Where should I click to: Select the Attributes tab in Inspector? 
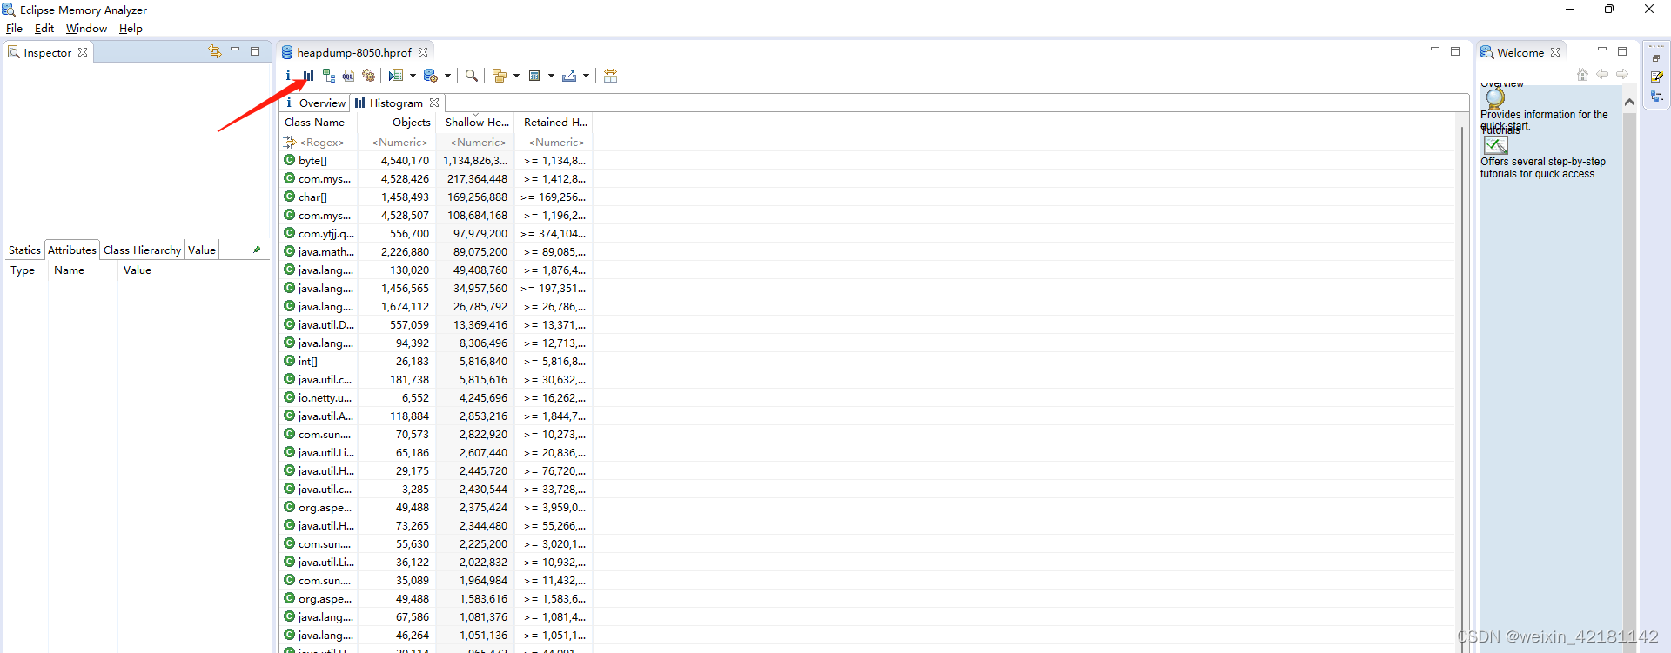[x=72, y=250]
